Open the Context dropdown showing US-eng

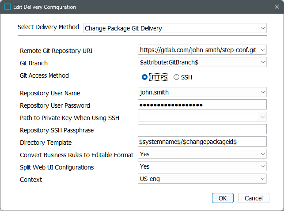tap(262, 179)
